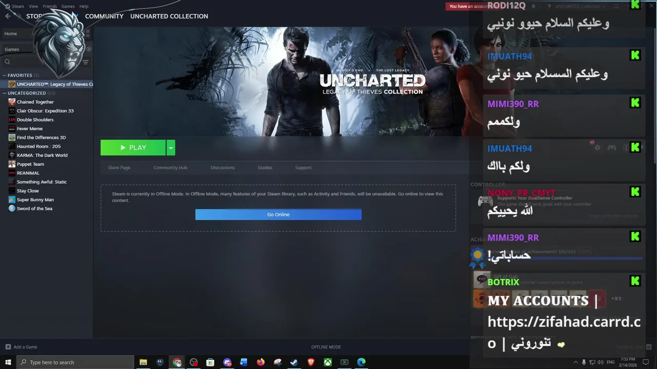
Task: Open the Support tab
Action: click(303, 168)
